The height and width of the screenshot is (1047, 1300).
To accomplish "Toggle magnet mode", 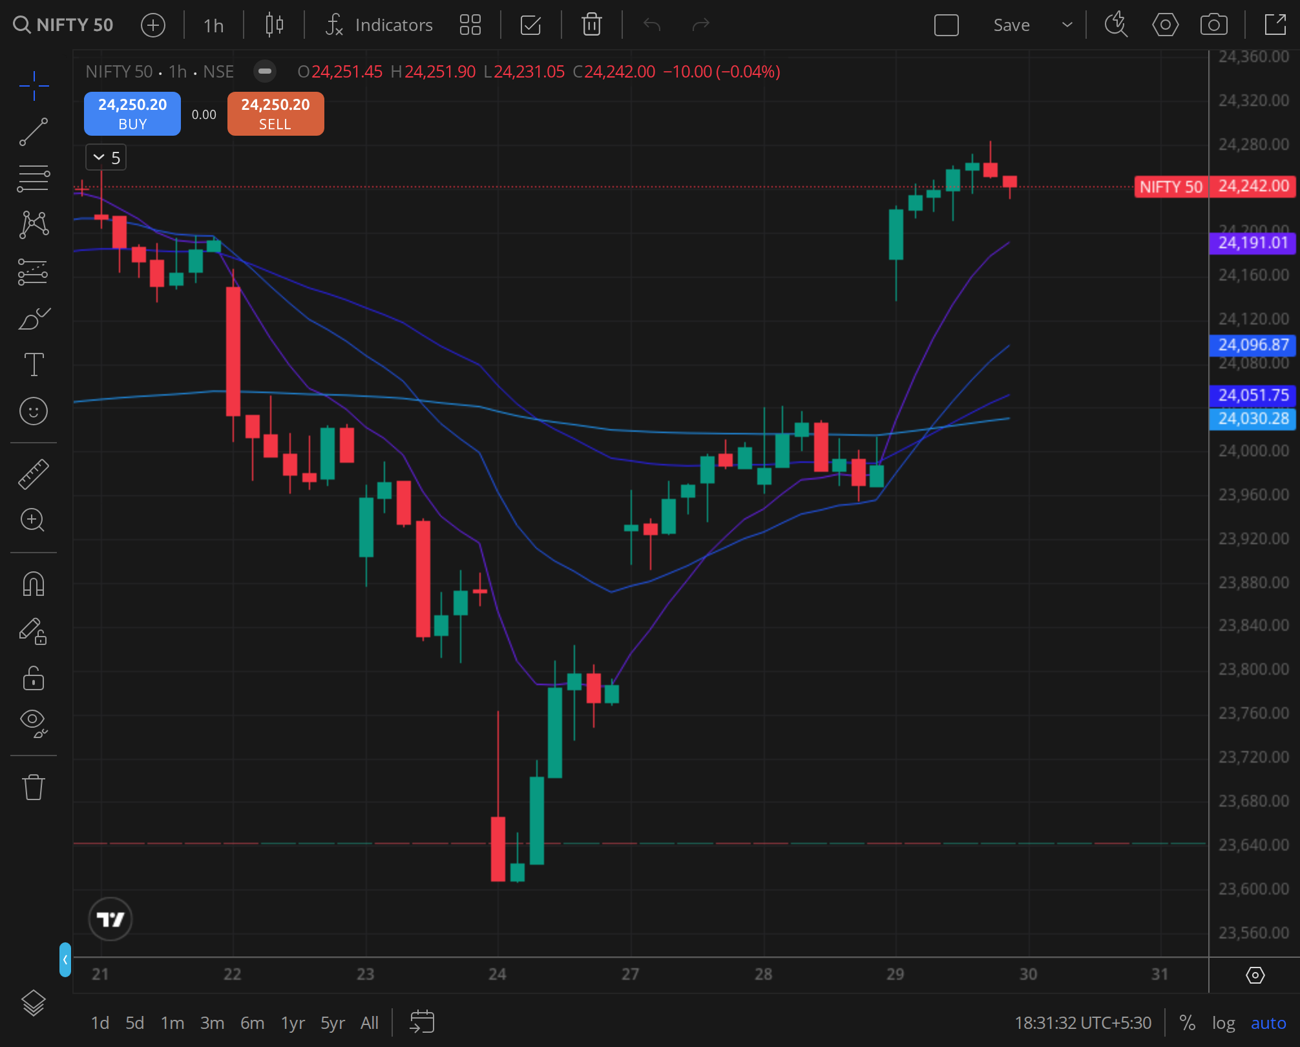I will pos(34,584).
